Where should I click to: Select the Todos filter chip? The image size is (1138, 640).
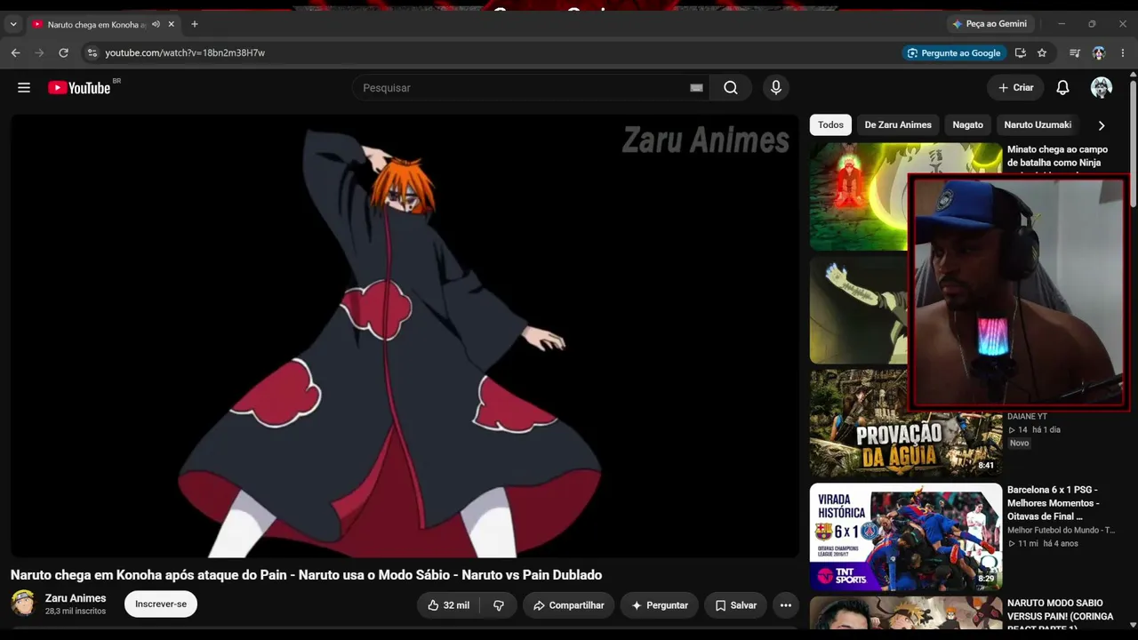[830, 125]
